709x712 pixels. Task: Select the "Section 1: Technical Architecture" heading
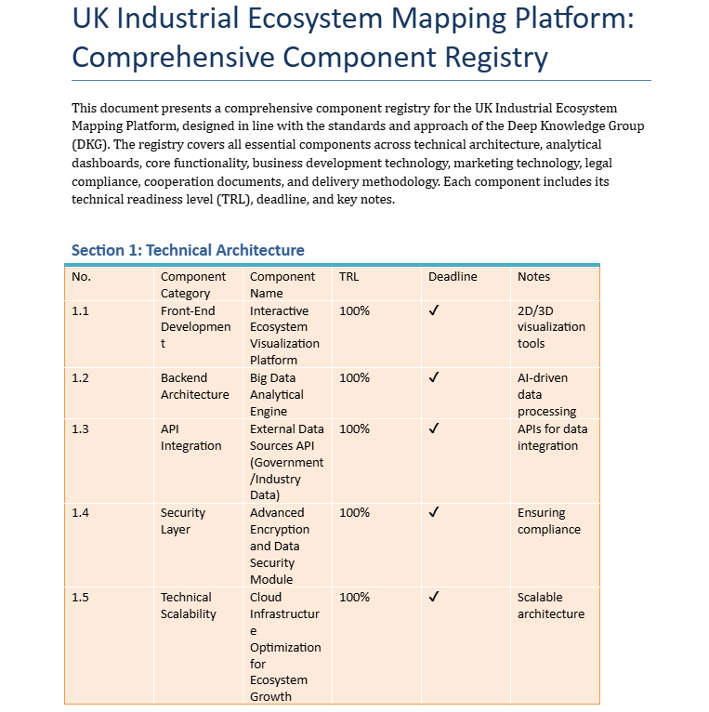[188, 250]
